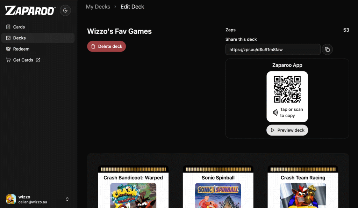Click the Cards bookmark icon
The width and height of the screenshot is (358, 208).
point(8,27)
